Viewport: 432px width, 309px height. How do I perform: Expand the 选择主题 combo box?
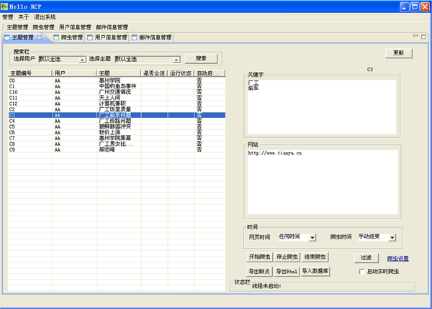pyautogui.click(x=176, y=60)
